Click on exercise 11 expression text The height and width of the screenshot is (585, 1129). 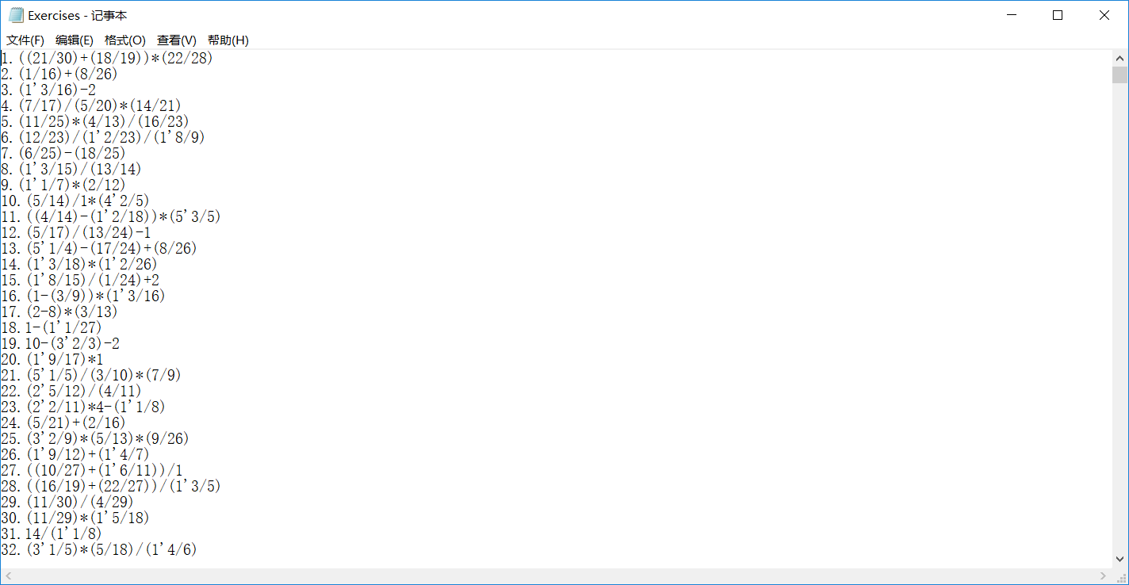[x=123, y=216]
